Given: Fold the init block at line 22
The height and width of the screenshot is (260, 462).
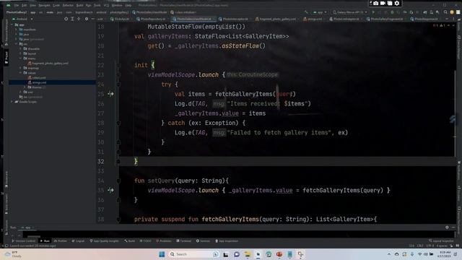Looking at the screenshot, I should (x=118, y=65).
